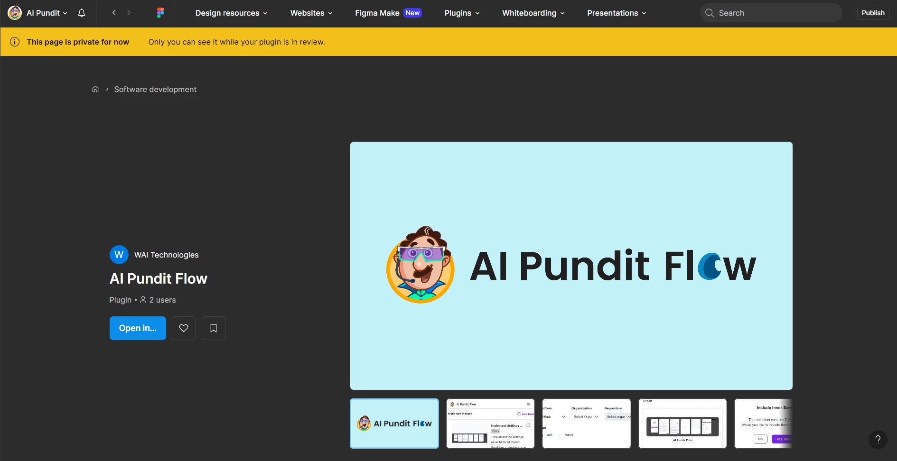Screen dimensions: 897x461
Task: Open Plugins menu
Action: pyautogui.click(x=462, y=13)
